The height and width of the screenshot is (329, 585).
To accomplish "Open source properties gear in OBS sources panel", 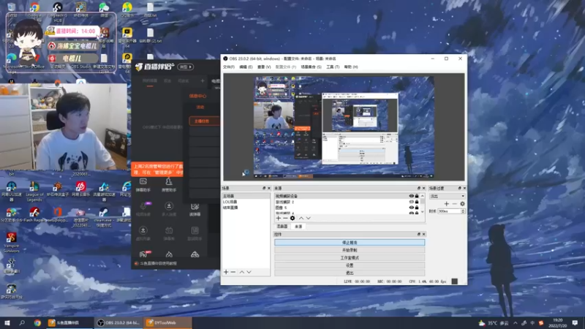I will 292,218.
